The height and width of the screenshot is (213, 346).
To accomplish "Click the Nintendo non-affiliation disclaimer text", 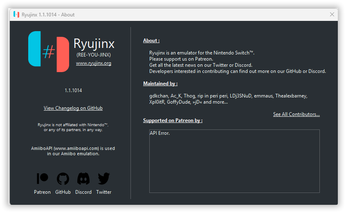I will (73, 127).
